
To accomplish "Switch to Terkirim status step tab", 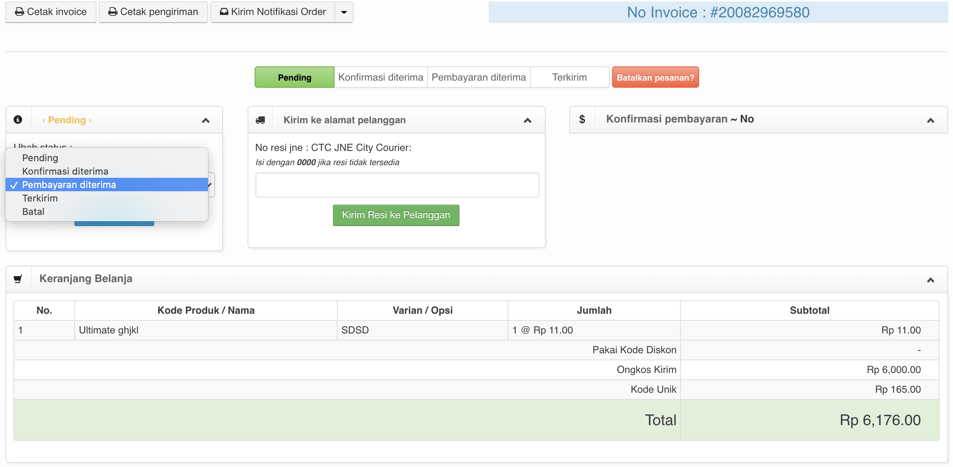I will [x=569, y=77].
